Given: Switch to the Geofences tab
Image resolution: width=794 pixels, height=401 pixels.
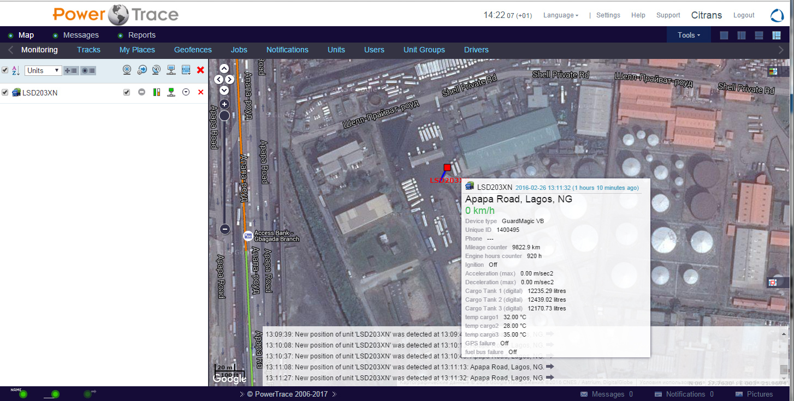Looking at the screenshot, I should [x=193, y=50].
